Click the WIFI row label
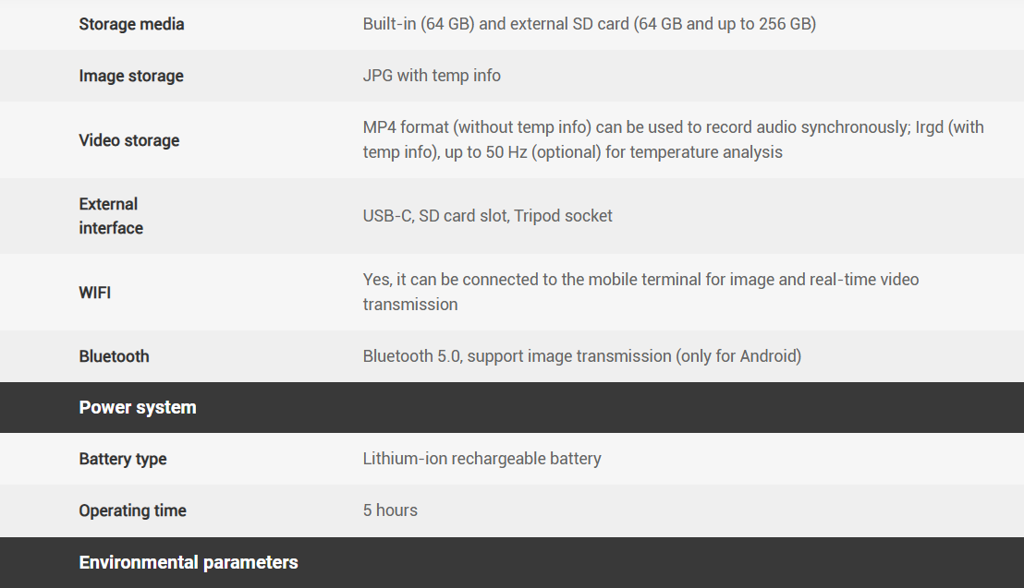The width and height of the screenshot is (1024, 588). (x=95, y=293)
